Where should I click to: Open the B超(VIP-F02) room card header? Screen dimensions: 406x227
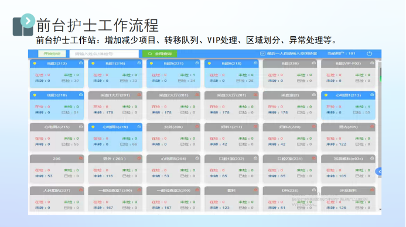pyautogui.click(x=348, y=63)
